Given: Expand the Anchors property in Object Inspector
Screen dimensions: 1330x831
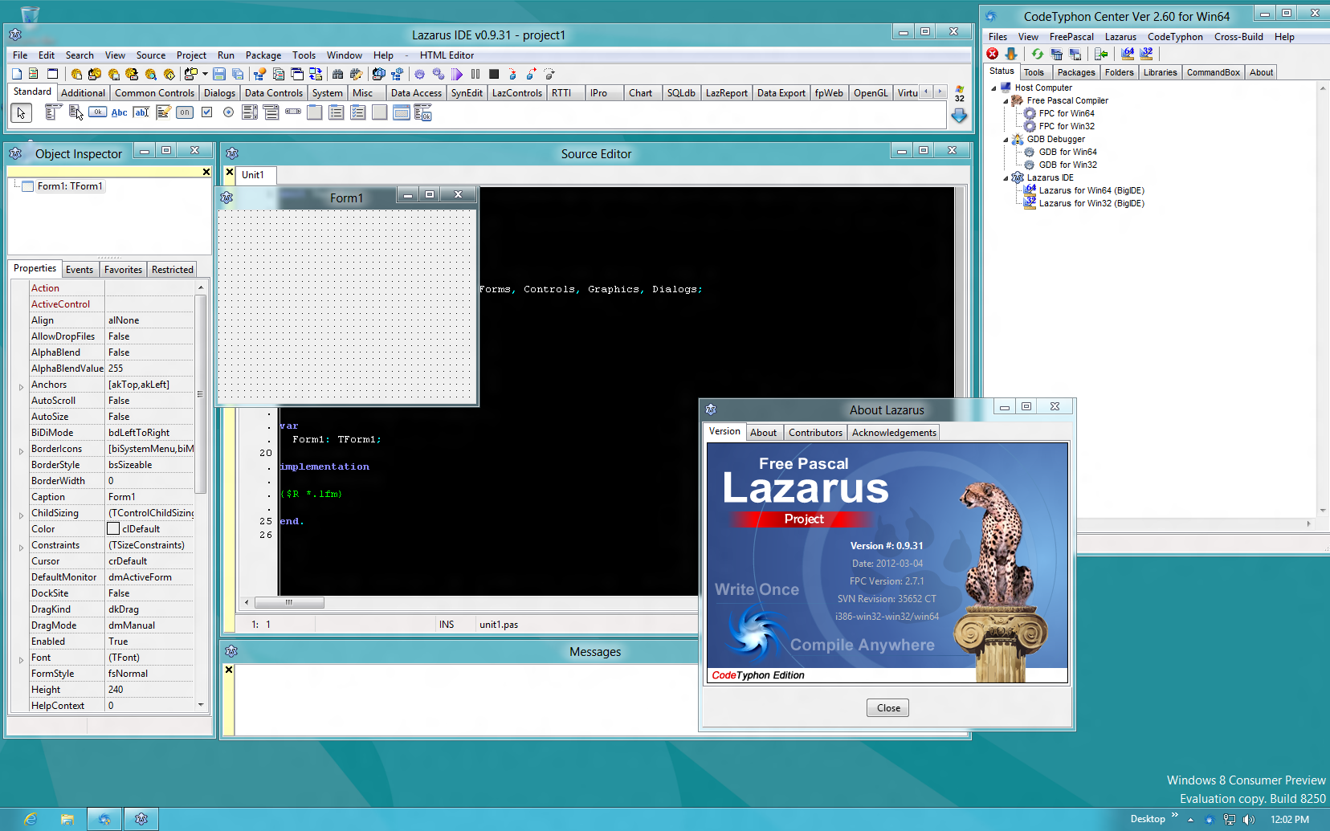Looking at the screenshot, I should [x=21, y=386].
